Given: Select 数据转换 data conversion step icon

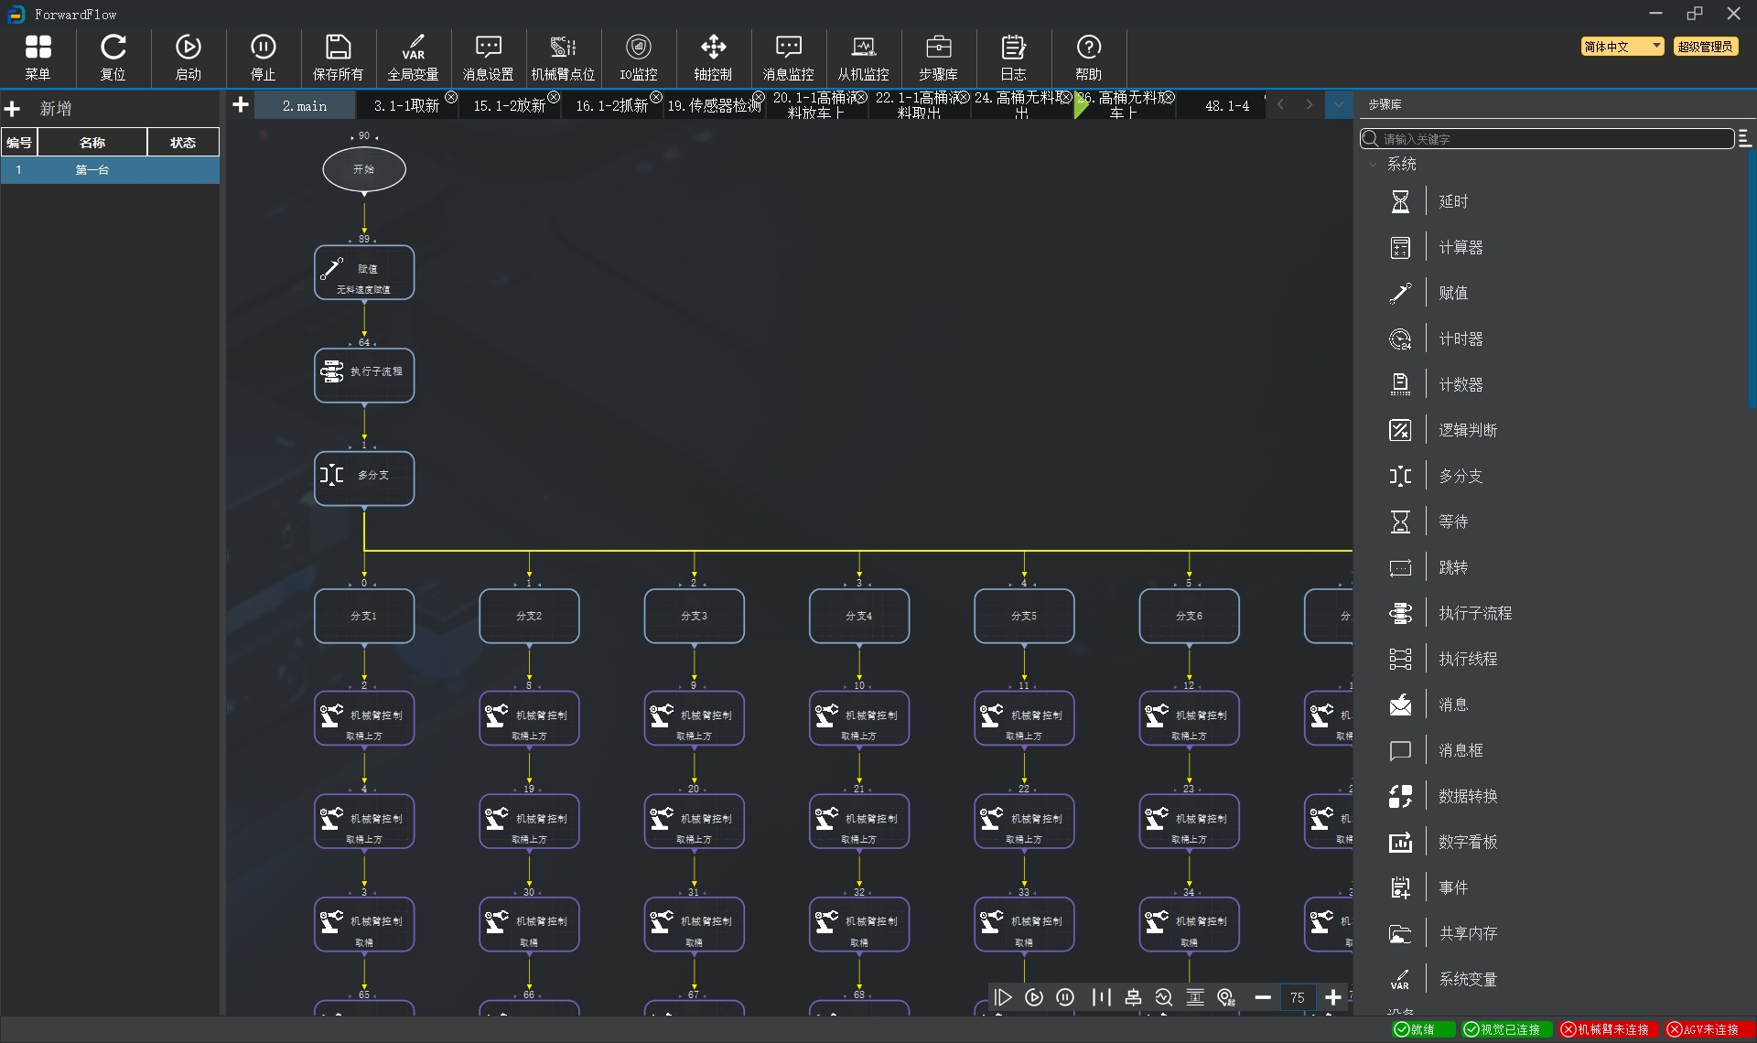Looking at the screenshot, I should pos(1400,796).
